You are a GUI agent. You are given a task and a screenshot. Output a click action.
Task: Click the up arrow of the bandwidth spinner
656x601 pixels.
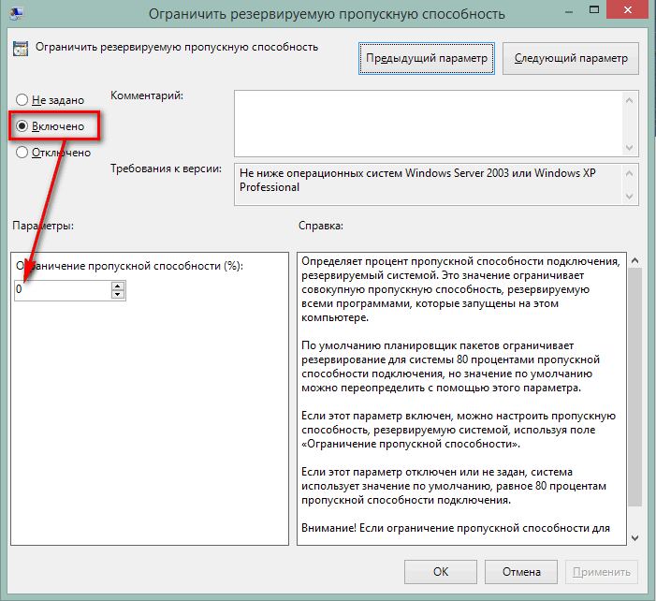pos(118,286)
